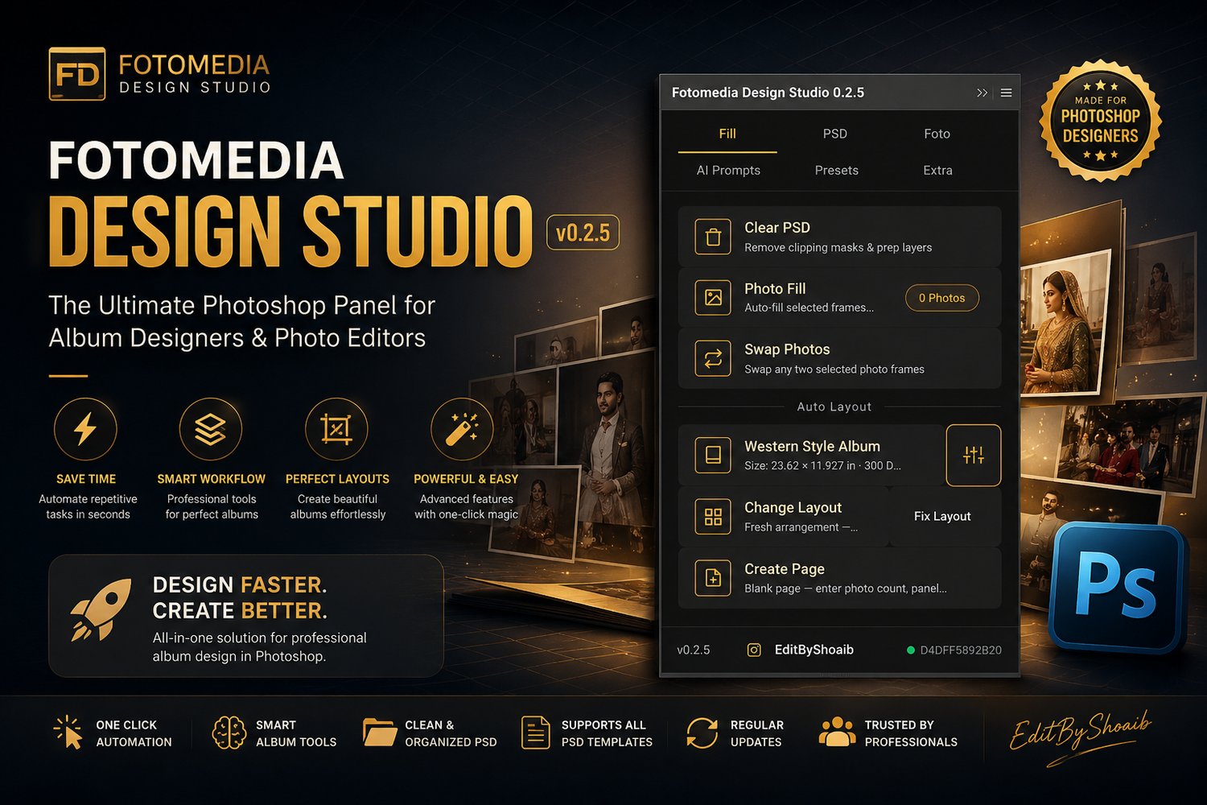This screenshot has width=1207, height=805.
Task: Click the Fix Layout button
Action: [x=942, y=516]
